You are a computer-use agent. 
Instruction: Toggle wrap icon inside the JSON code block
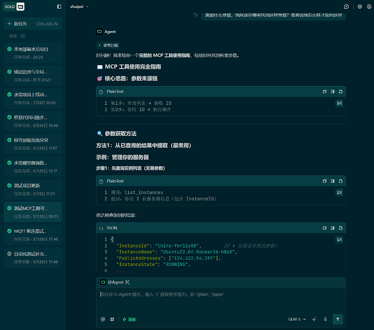(339, 240)
